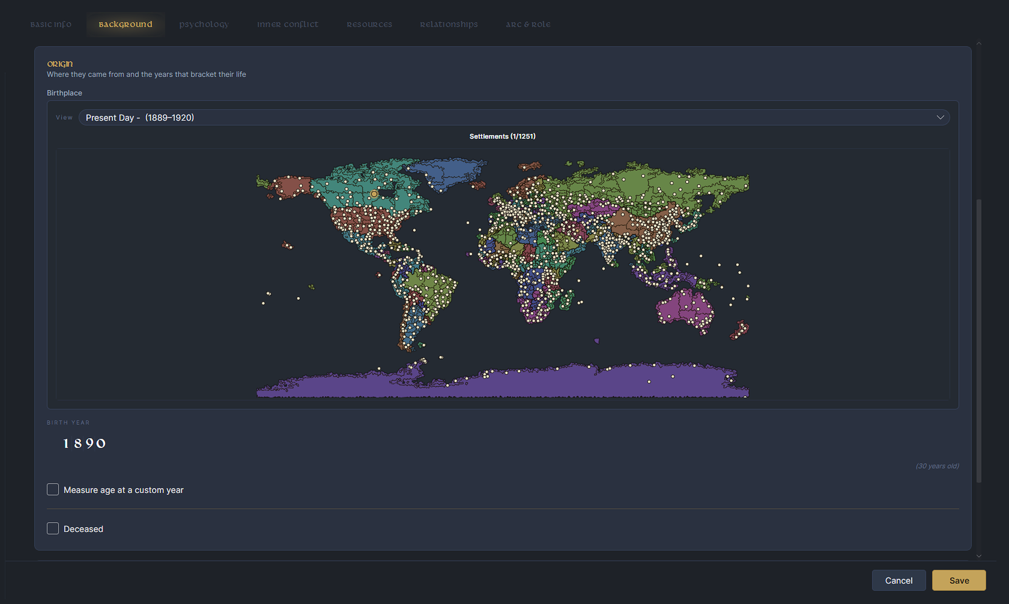This screenshot has width=1009, height=604.
Task: Save the character changes
Action: [959, 580]
